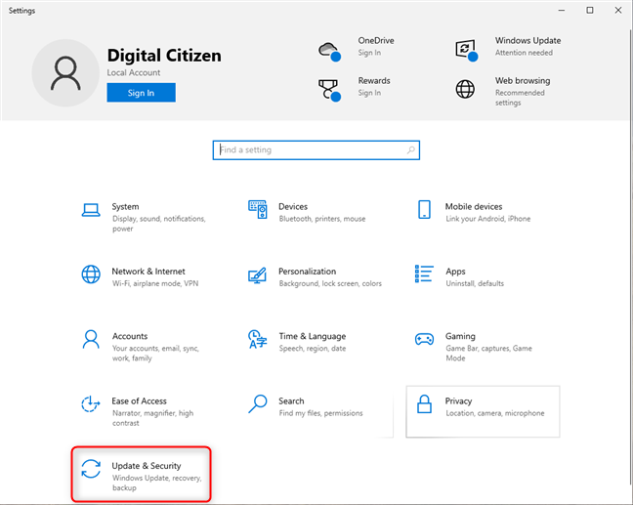This screenshot has width=633, height=505.
Task: Open the Network & Internet globe icon
Action: tap(91, 274)
